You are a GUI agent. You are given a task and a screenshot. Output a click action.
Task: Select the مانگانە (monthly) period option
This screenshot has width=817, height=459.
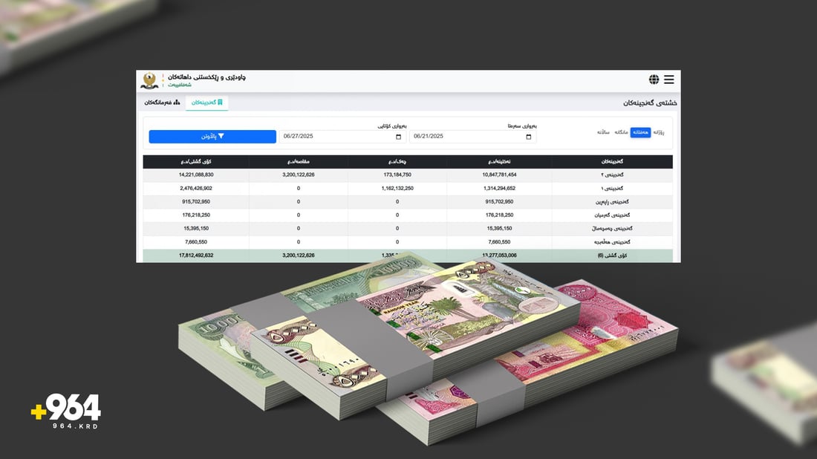click(621, 132)
